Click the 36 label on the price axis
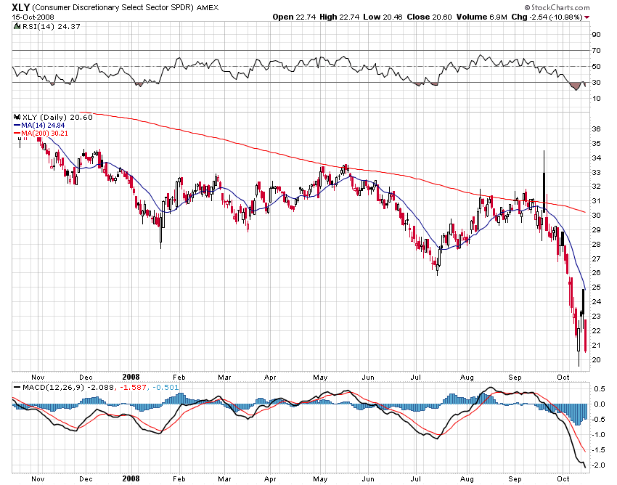This screenshot has height=485, width=617. [597, 129]
